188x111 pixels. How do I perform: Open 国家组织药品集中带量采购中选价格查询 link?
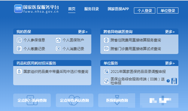pyautogui.click(x=56, y=72)
